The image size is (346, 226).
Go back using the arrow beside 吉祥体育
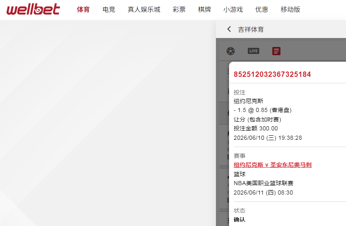pos(229,29)
